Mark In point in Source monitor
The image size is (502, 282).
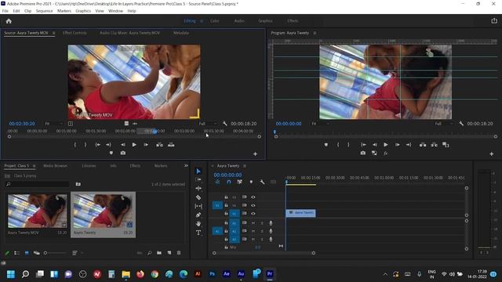75,144
